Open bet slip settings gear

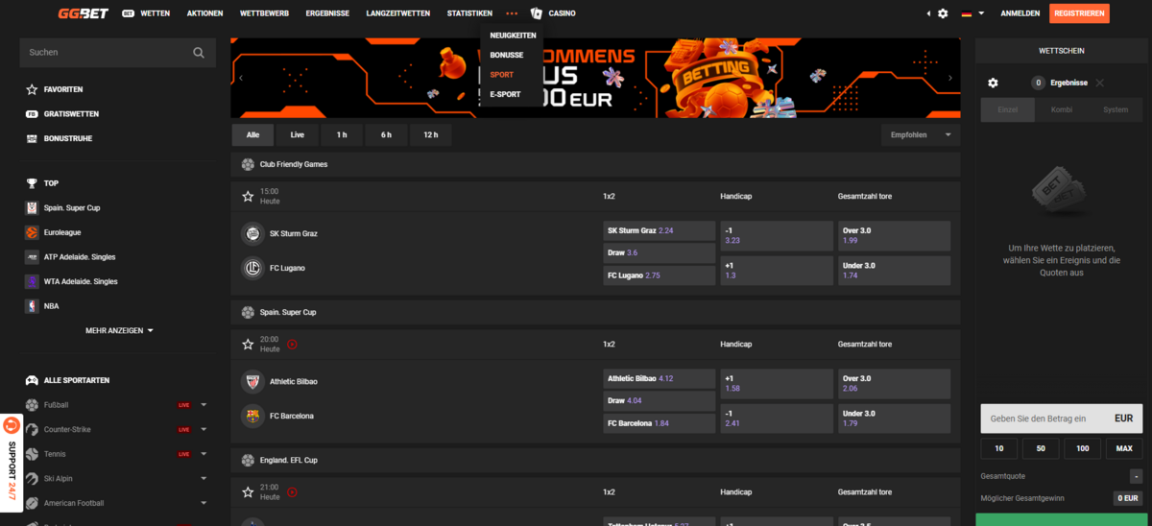(993, 84)
